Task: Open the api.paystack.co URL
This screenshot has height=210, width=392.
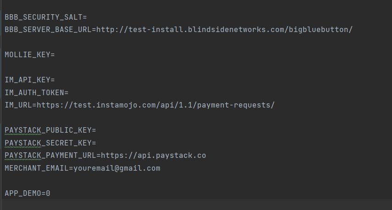Action: tap(153, 156)
